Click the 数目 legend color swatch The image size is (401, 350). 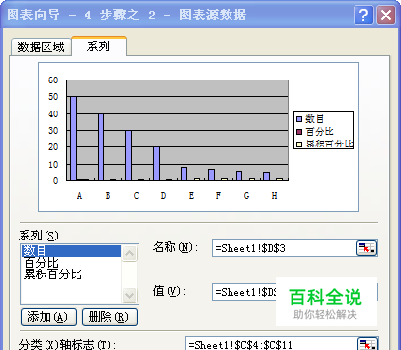click(x=299, y=119)
